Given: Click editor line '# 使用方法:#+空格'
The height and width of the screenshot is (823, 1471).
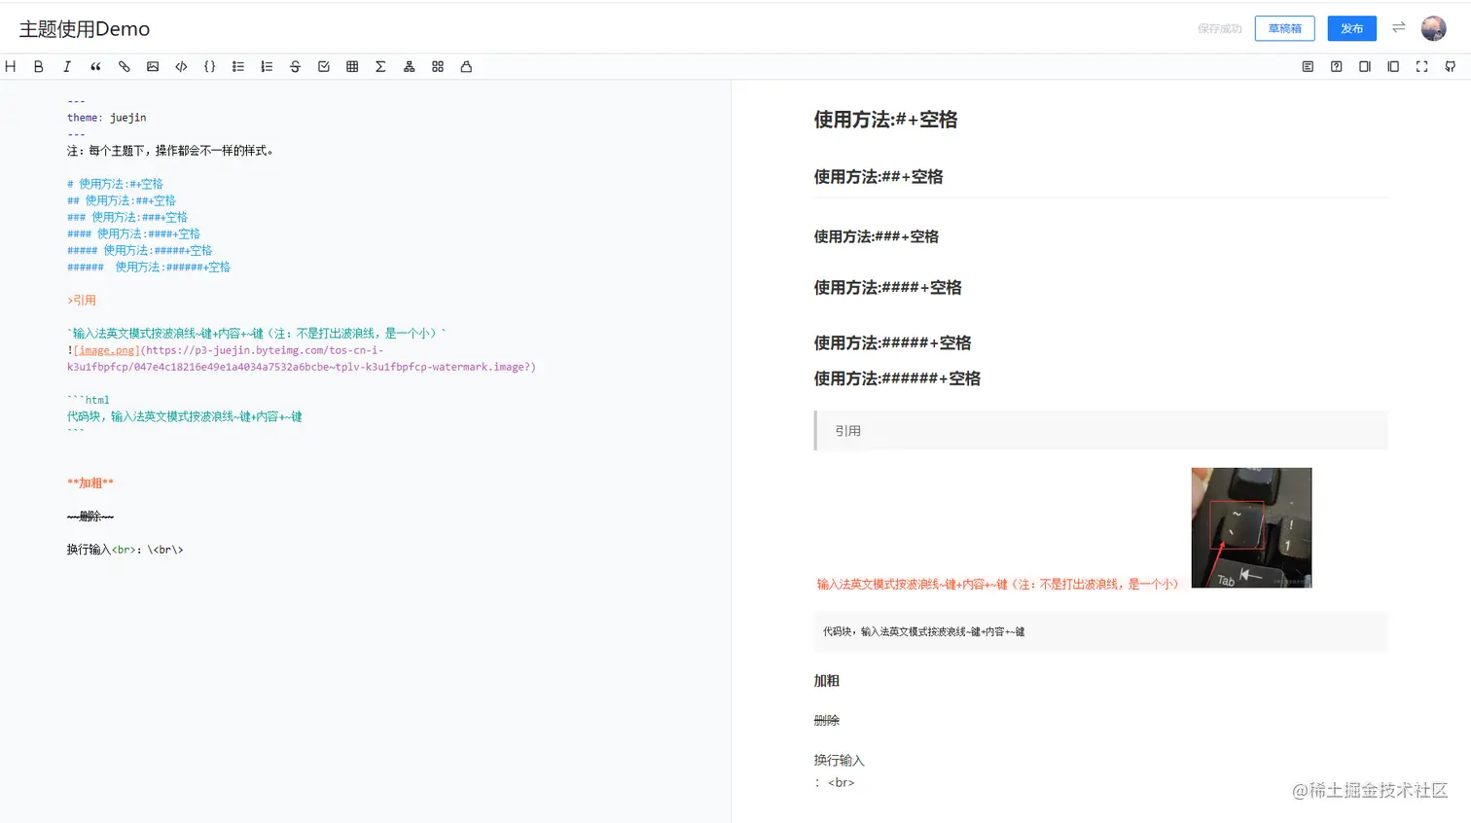Looking at the screenshot, I should (115, 184).
